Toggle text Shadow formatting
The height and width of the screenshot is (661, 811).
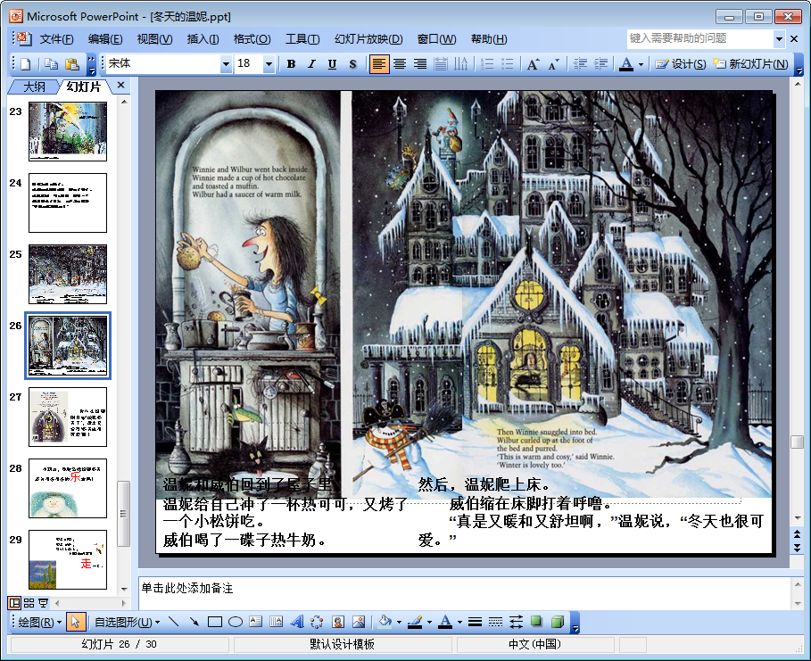pos(352,64)
